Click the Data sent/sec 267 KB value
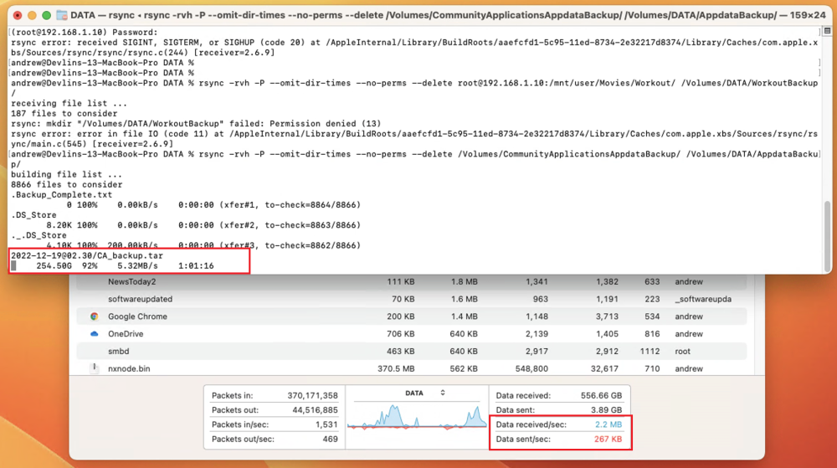 point(608,439)
